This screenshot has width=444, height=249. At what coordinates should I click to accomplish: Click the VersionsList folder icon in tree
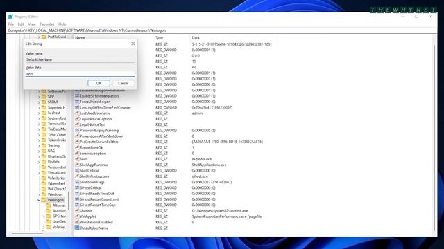pos(44,167)
